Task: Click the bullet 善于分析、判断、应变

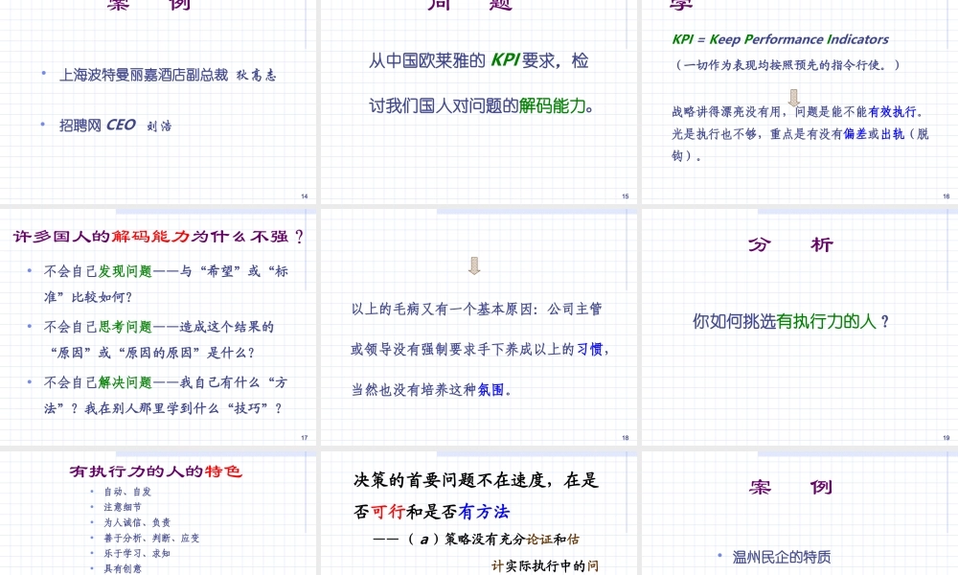Action: (x=151, y=539)
